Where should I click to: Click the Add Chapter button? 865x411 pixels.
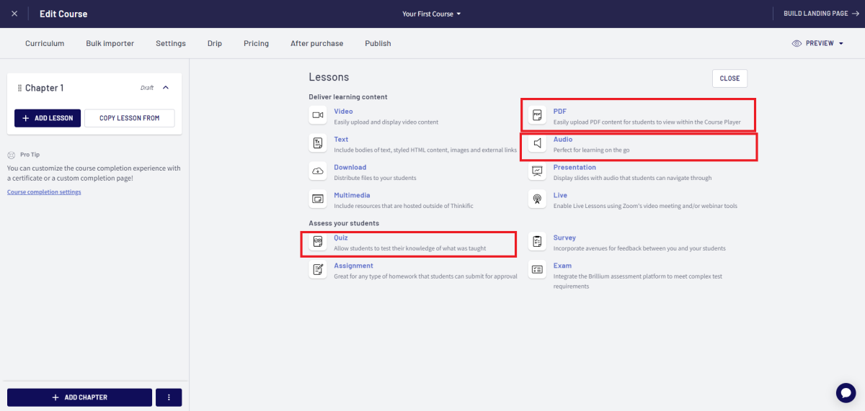tap(79, 397)
